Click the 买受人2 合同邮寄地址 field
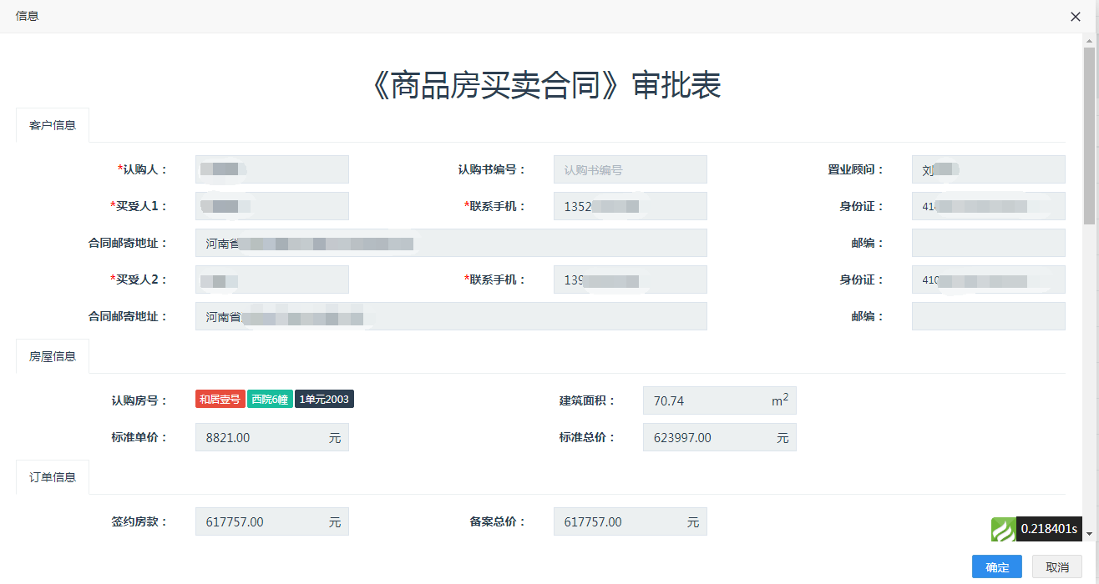The width and height of the screenshot is (1099, 584). tap(451, 316)
